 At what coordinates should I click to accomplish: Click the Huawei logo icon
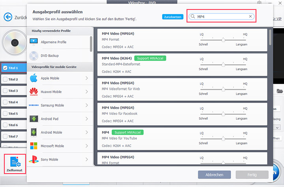coord(34,92)
